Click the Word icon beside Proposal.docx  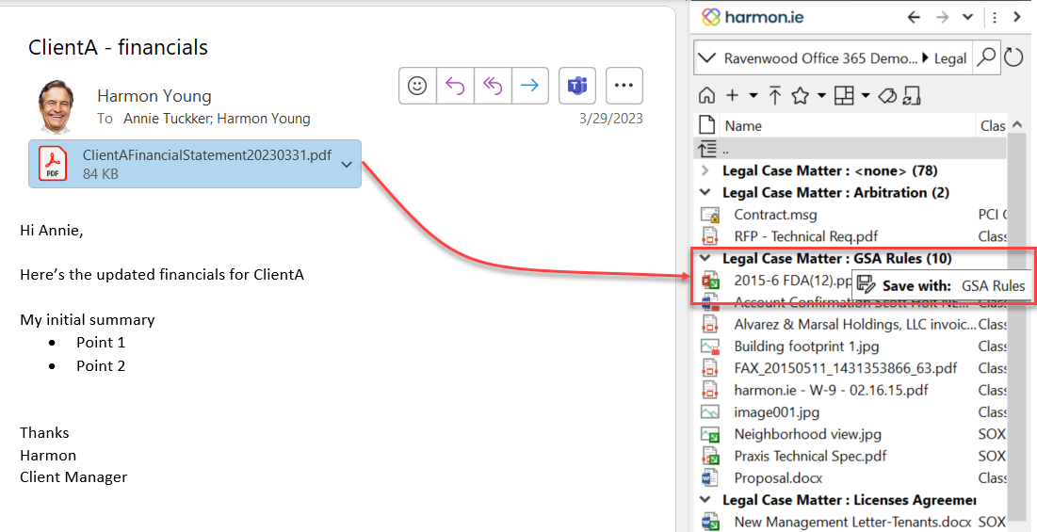(709, 477)
